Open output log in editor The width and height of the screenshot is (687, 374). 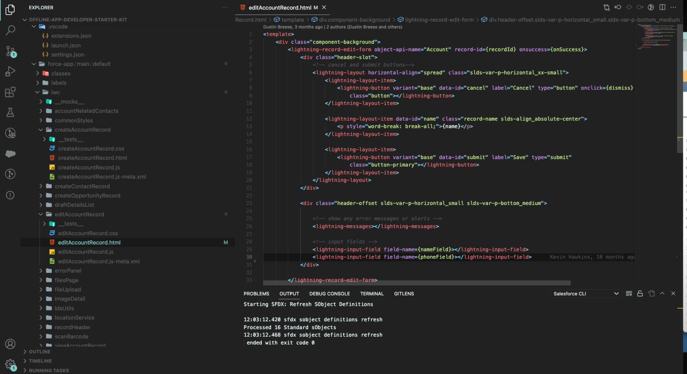pos(651,294)
